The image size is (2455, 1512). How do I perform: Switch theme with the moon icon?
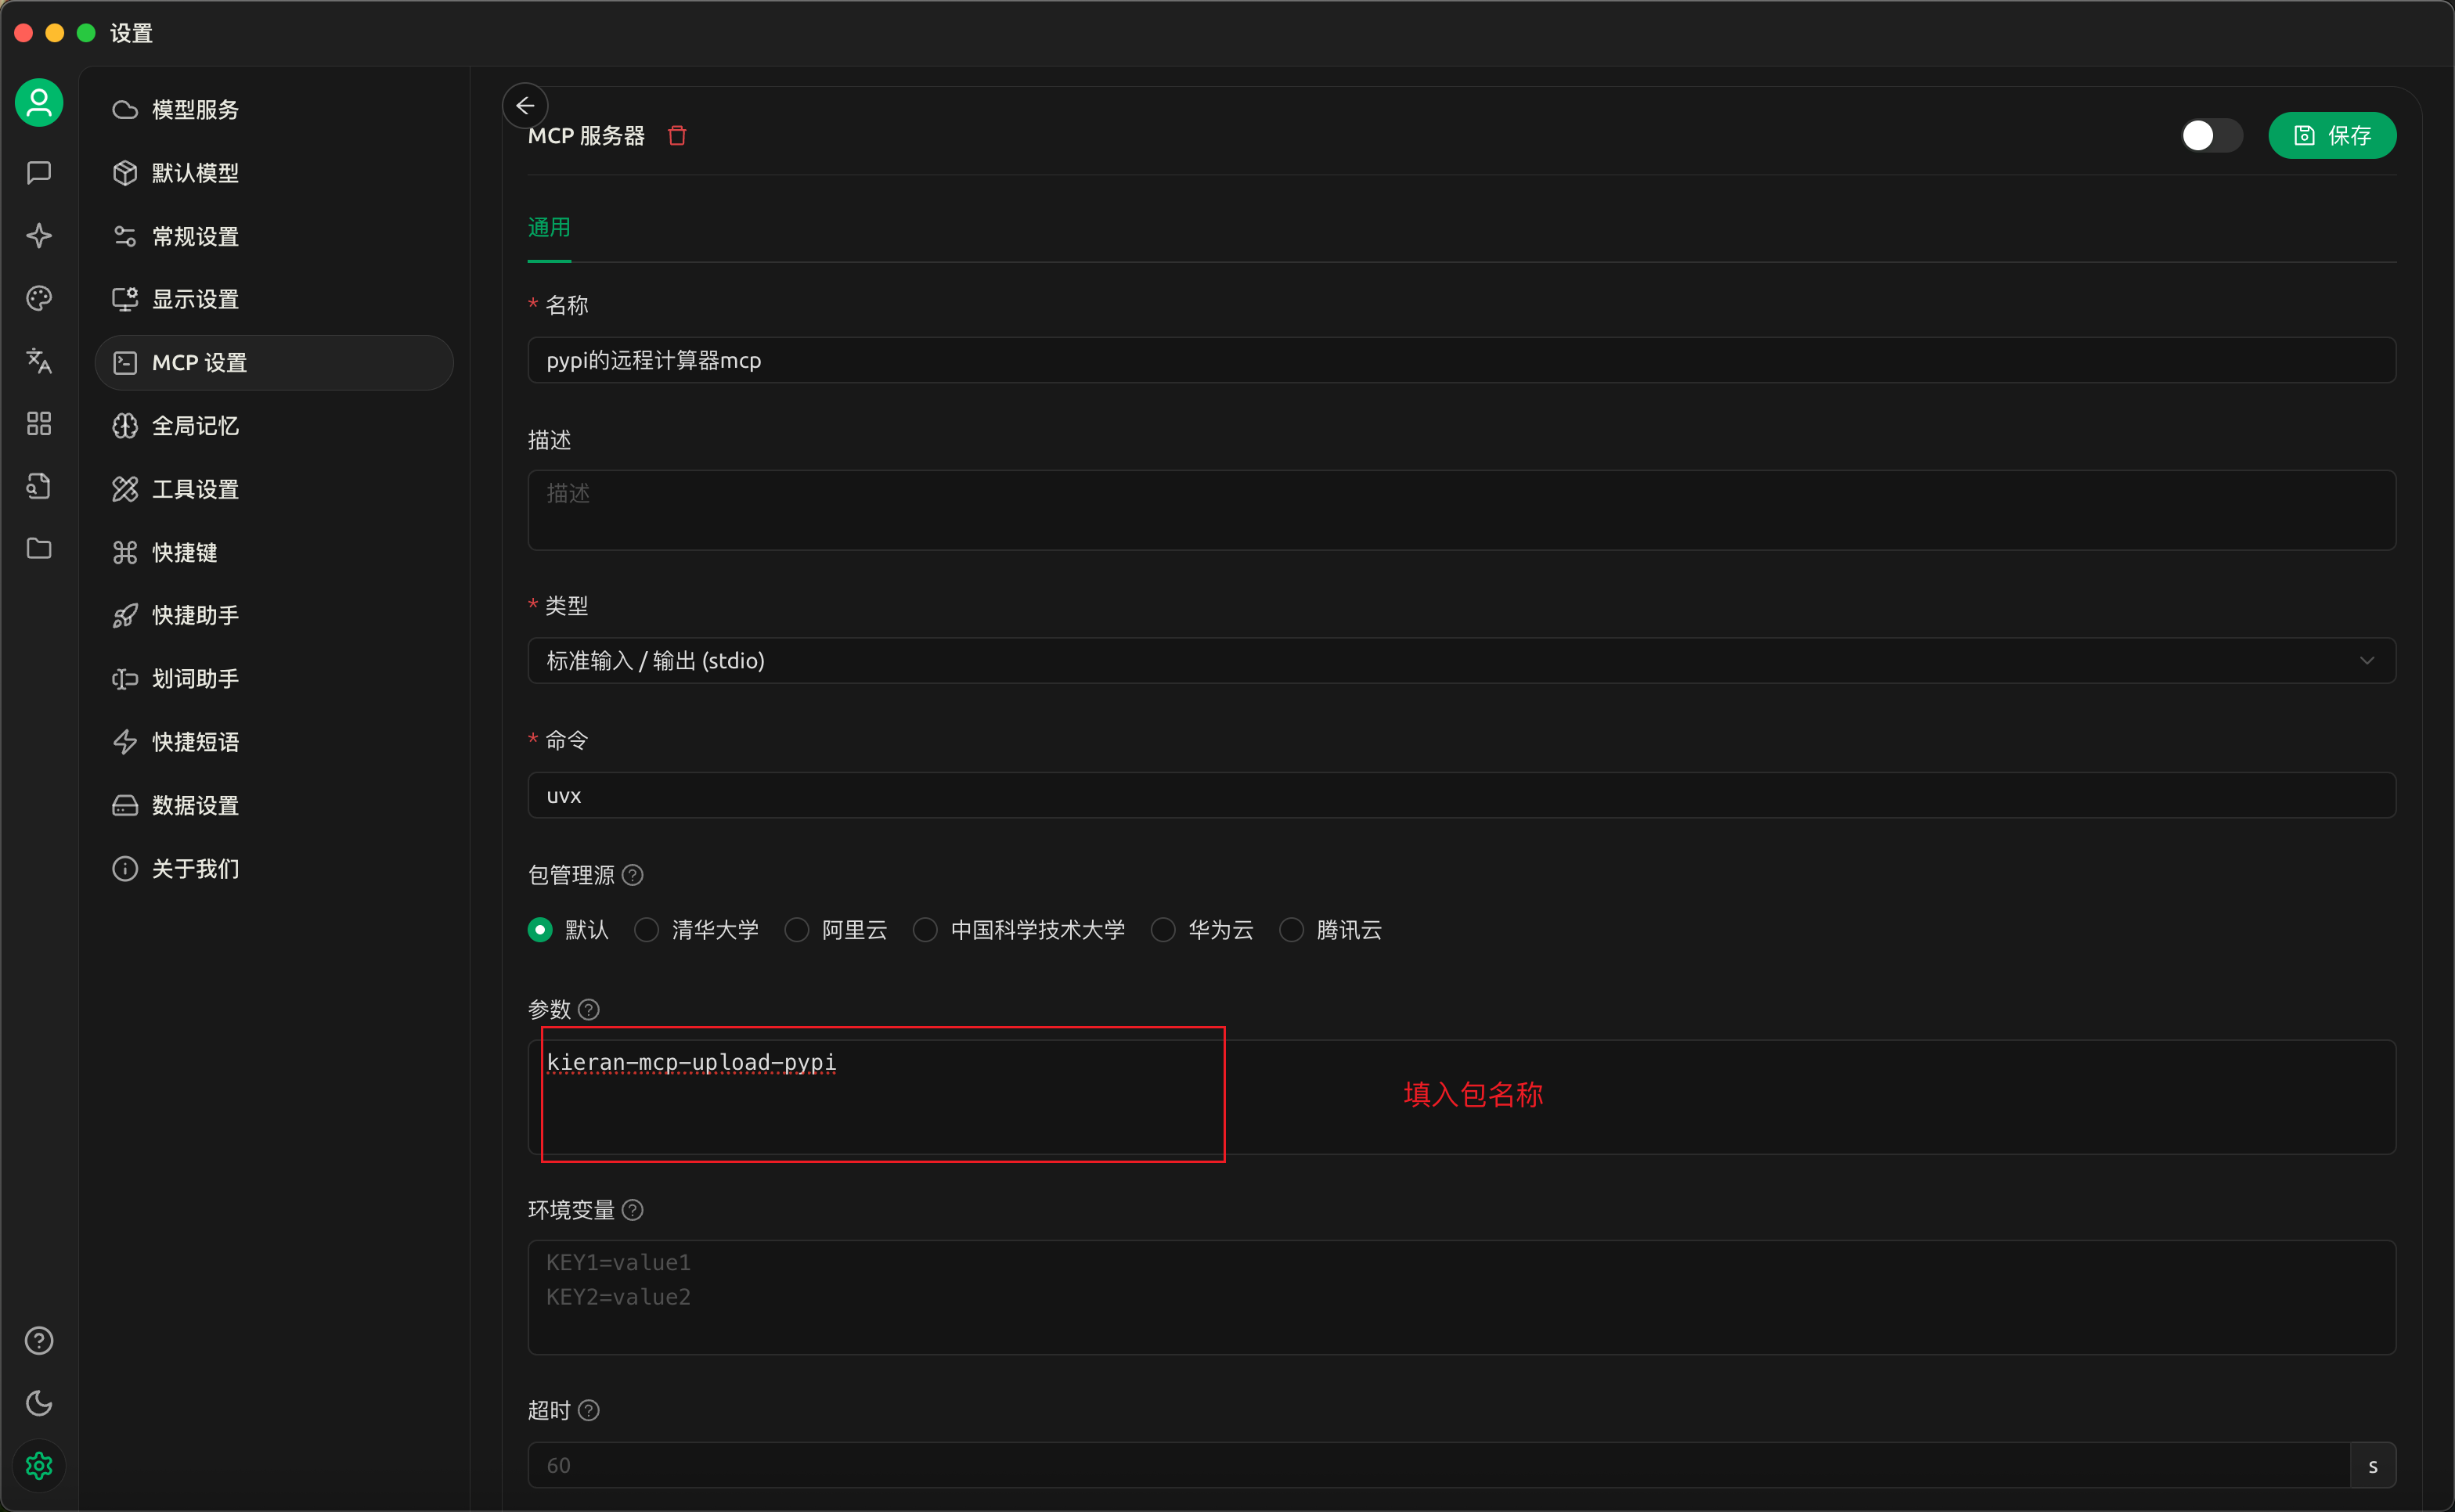(39, 1403)
